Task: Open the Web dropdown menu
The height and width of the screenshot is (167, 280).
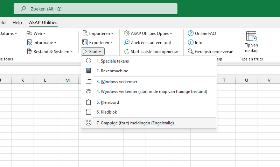Action: pos(36,33)
